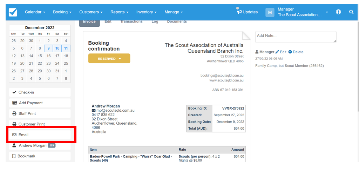The height and width of the screenshot is (170, 359).
Task: Click the phone number 0417 835 622
Action: (x=103, y=115)
